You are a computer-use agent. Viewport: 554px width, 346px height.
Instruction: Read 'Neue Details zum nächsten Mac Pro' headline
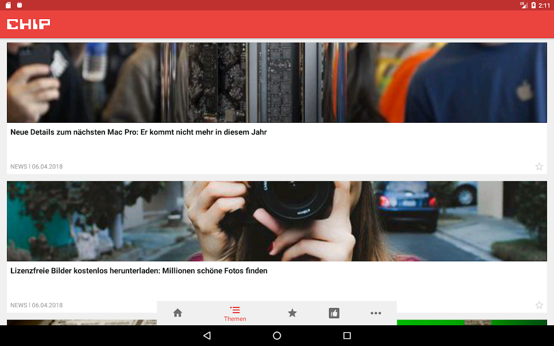pos(138,132)
